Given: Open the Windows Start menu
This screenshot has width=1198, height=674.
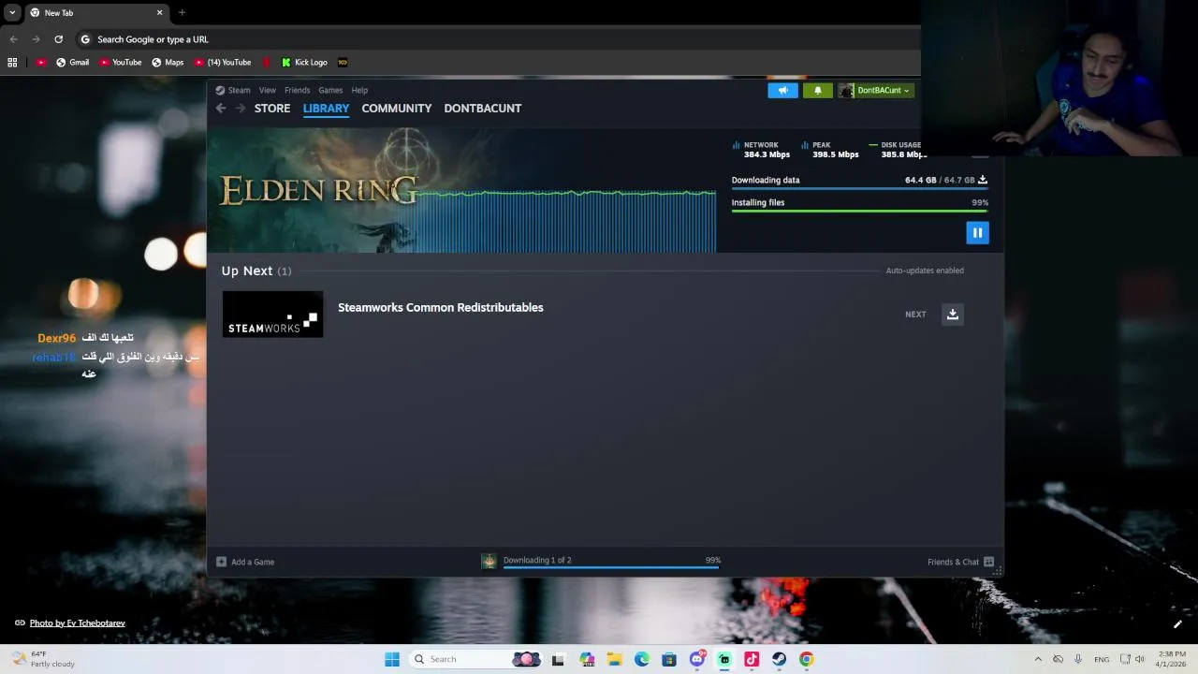Looking at the screenshot, I should (392, 659).
